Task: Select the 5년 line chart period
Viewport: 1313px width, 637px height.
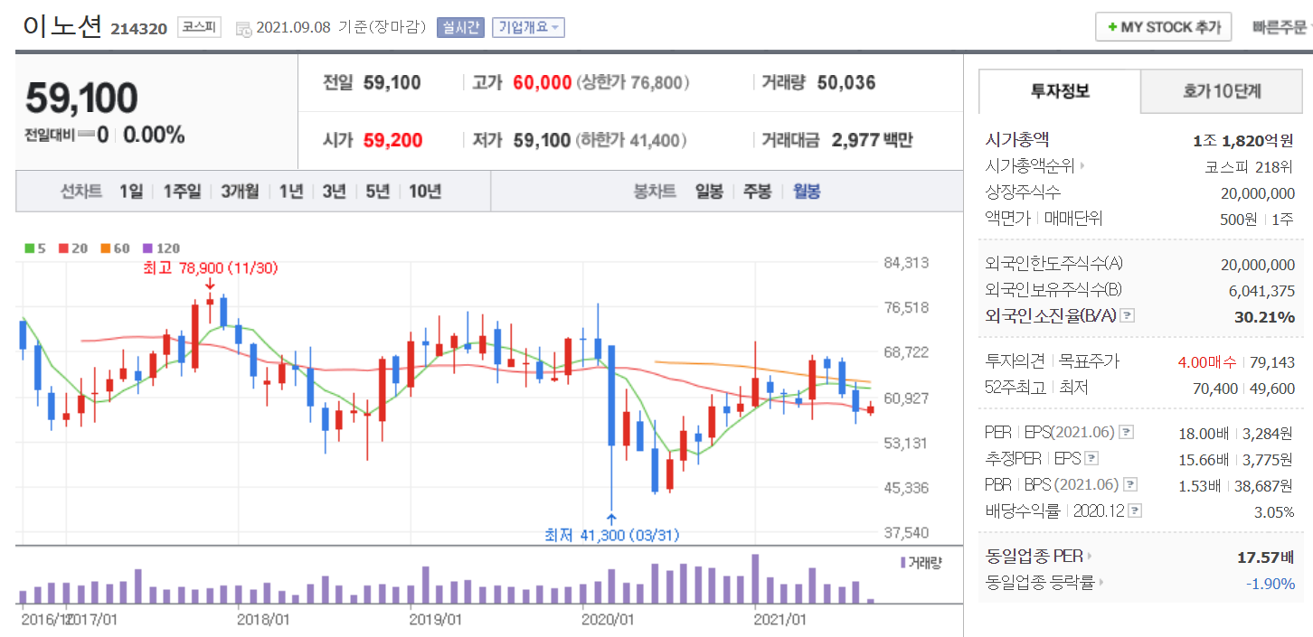Action: click(378, 191)
